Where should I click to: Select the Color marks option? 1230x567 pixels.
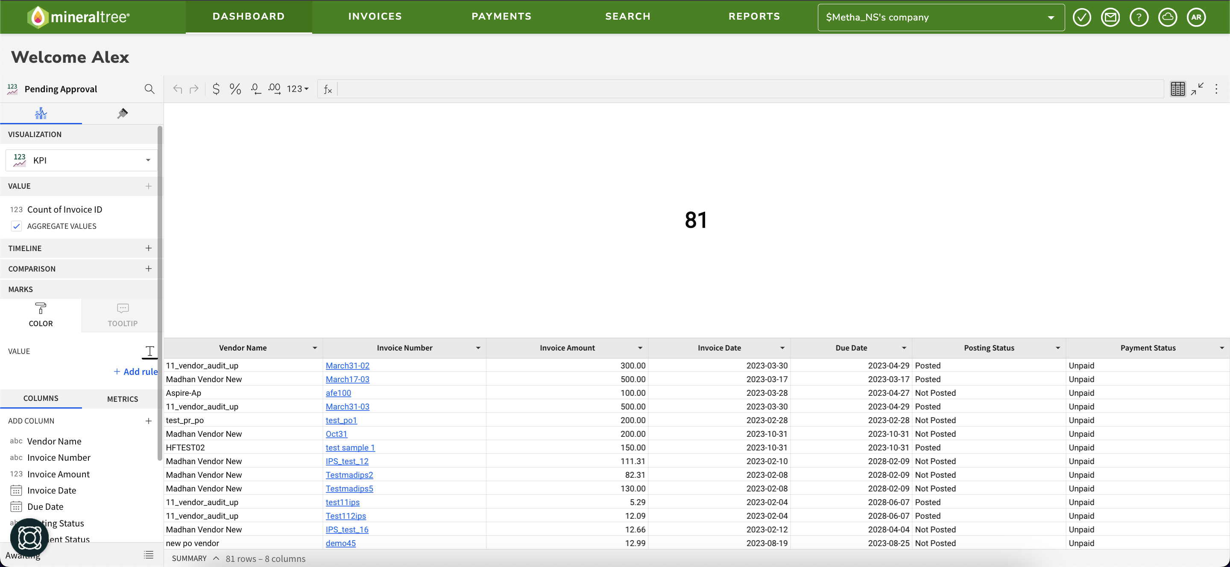click(41, 315)
